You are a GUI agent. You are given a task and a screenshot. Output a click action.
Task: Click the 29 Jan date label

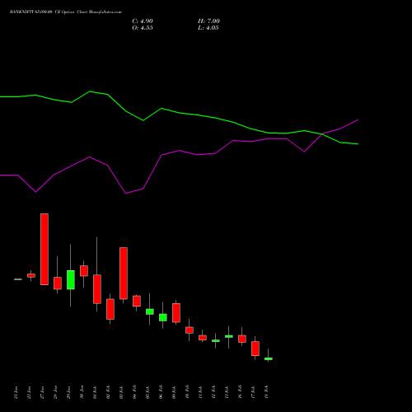coord(69,392)
